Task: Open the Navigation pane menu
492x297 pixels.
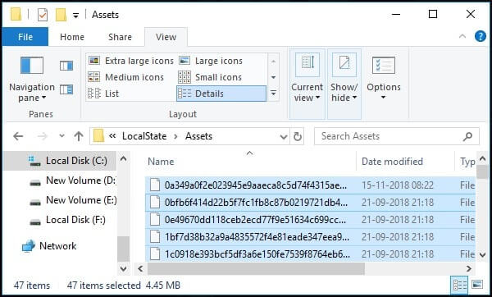Action: coord(32,79)
